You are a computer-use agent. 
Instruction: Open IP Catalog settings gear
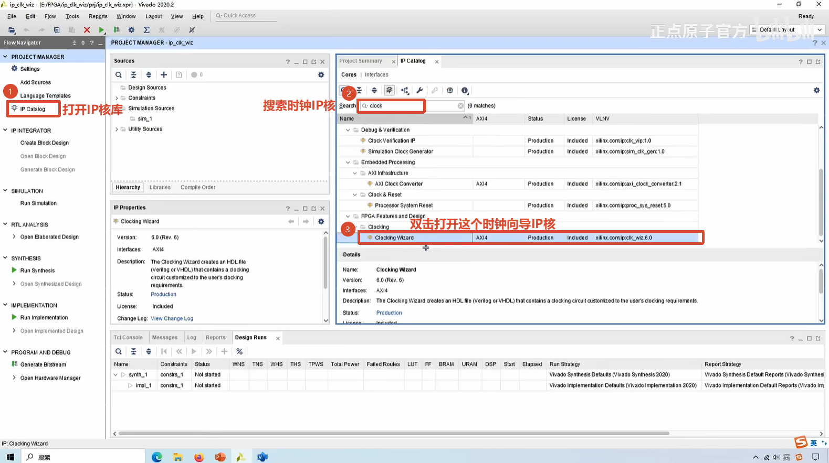[x=816, y=90]
